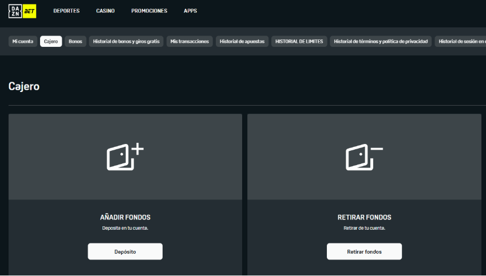Open the CASINO section
The height and width of the screenshot is (276, 486).
pyautogui.click(x=105, y=11)
